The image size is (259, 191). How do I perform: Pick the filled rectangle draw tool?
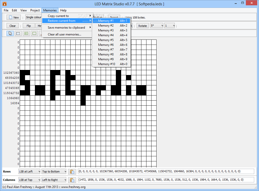pyautogui.click(x=26, y=34)
